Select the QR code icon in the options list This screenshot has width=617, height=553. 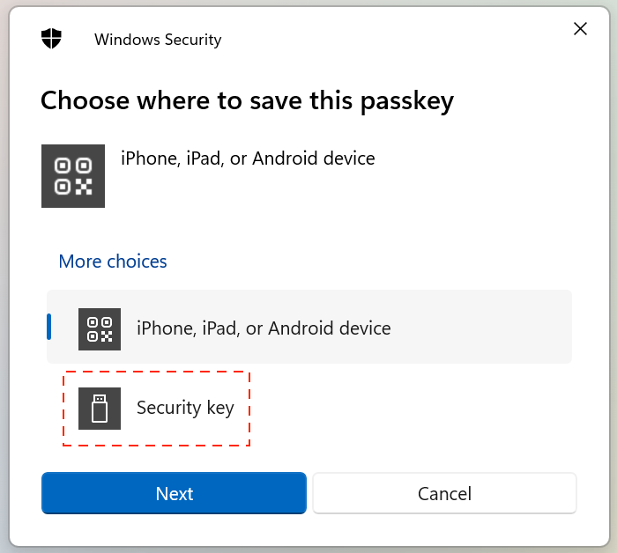100,328
